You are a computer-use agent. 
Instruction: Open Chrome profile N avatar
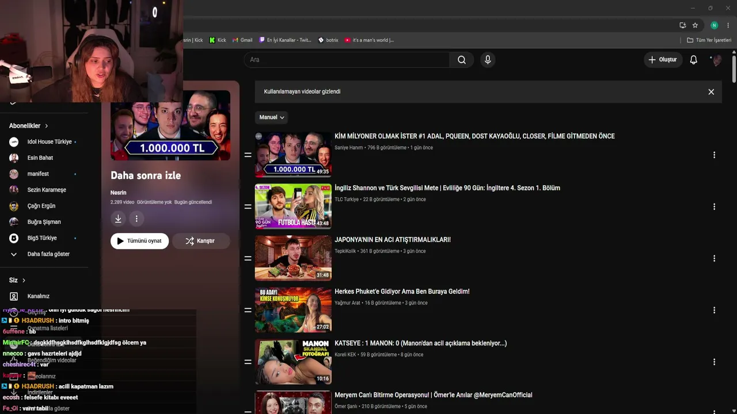pyautogui.click(x=714, y=25)
